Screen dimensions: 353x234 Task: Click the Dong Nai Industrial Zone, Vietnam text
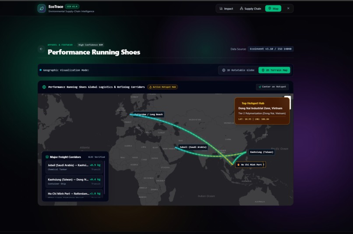click(x=260, y=108)
